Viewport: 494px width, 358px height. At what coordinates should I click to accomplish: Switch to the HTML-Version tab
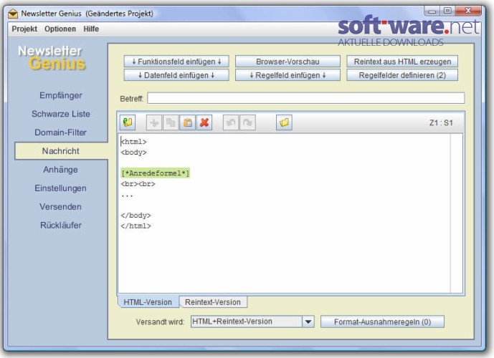click(148, 302)
